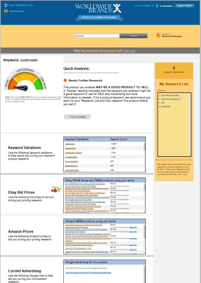Select quadcopter in My Research List
Viewport: 201px width, 283px height.
[166, 107]
